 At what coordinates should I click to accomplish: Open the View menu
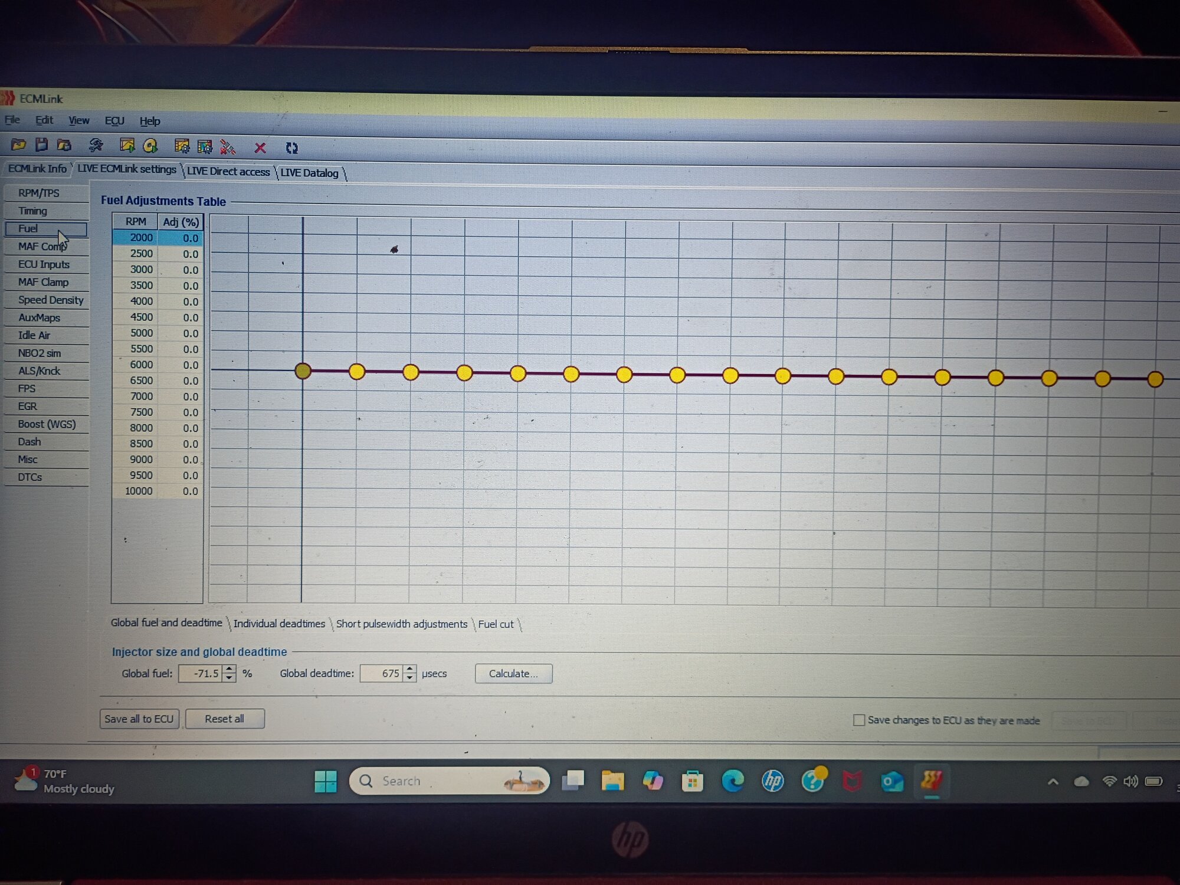pos(78,121)
